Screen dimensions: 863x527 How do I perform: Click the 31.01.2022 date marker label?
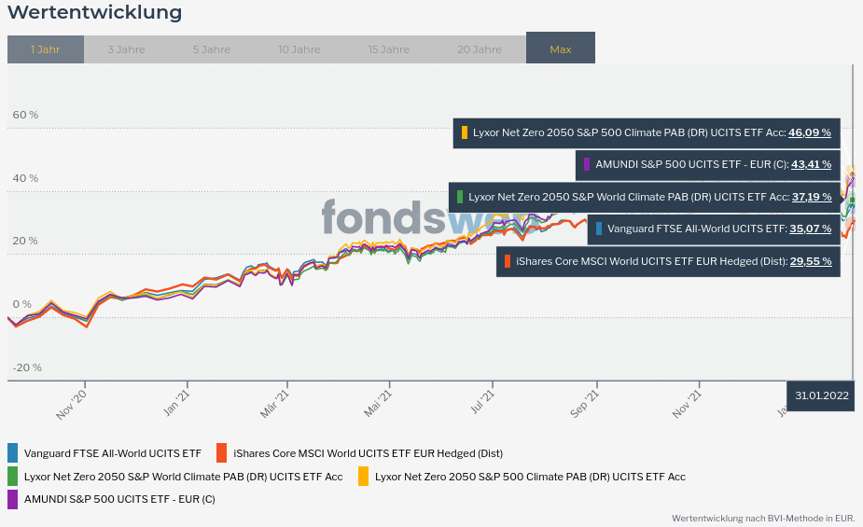822,395
